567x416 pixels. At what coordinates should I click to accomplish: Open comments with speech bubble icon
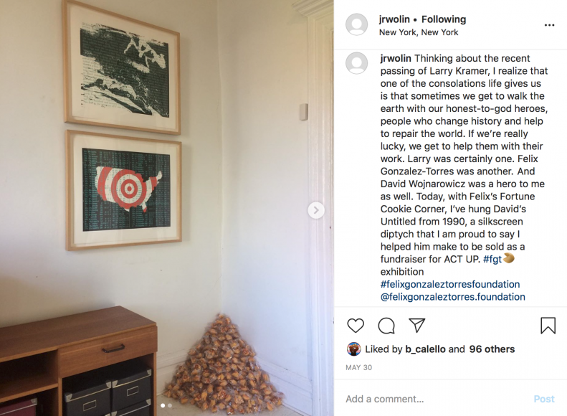point(386,326)
